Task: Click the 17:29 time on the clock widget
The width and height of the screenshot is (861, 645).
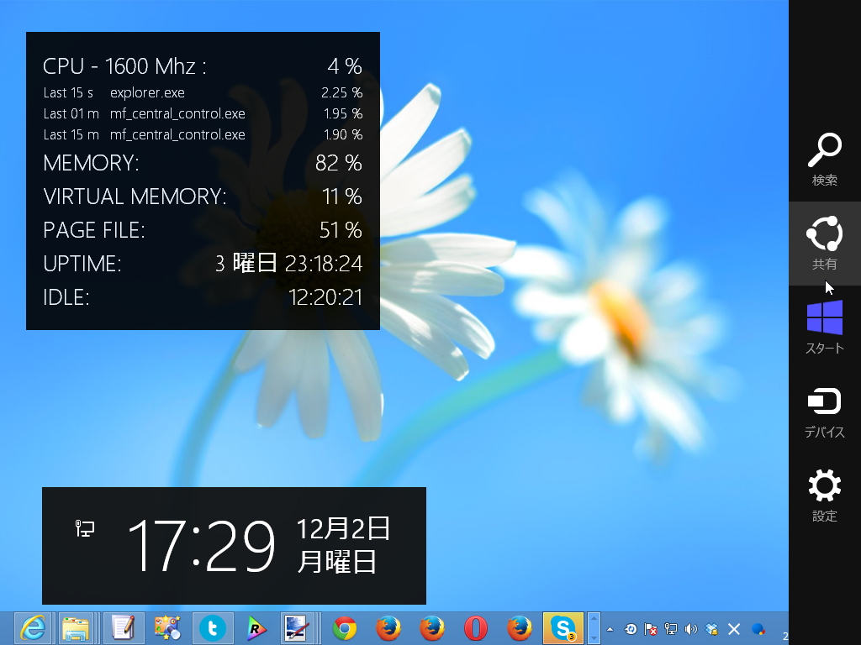Action: 201,546
